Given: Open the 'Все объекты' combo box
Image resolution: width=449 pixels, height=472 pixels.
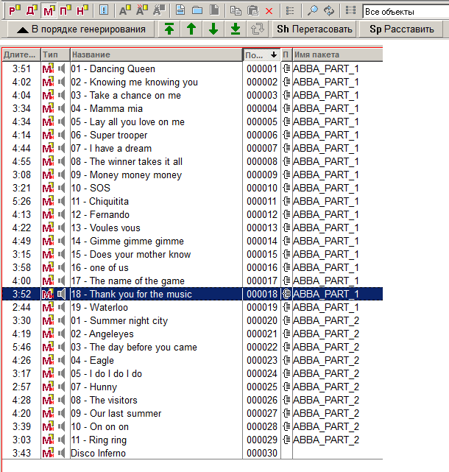Looking at the screenshot, I should click(406, 12).
